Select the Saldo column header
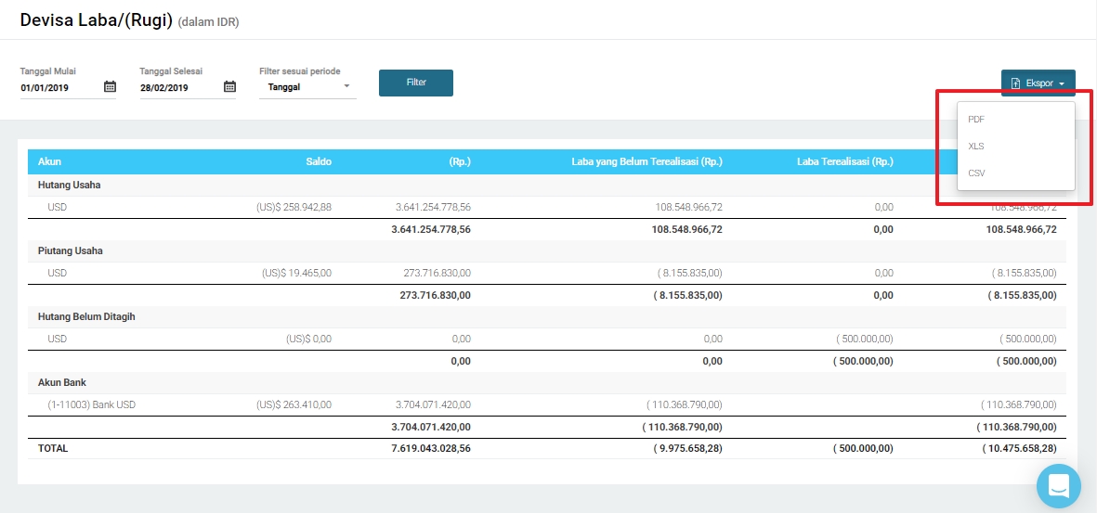Image resolution: width=1097 pixels, height=513 pixels. pos(319,161)
